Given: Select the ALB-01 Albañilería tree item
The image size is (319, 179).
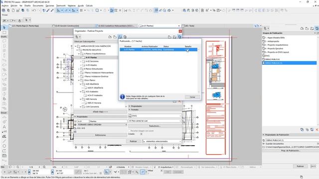Looking at the screenshot, I should click(x=95, y=88).
